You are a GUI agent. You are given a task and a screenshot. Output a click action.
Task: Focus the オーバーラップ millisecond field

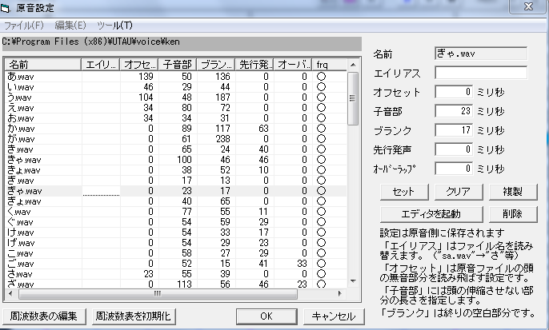point(454,169)
